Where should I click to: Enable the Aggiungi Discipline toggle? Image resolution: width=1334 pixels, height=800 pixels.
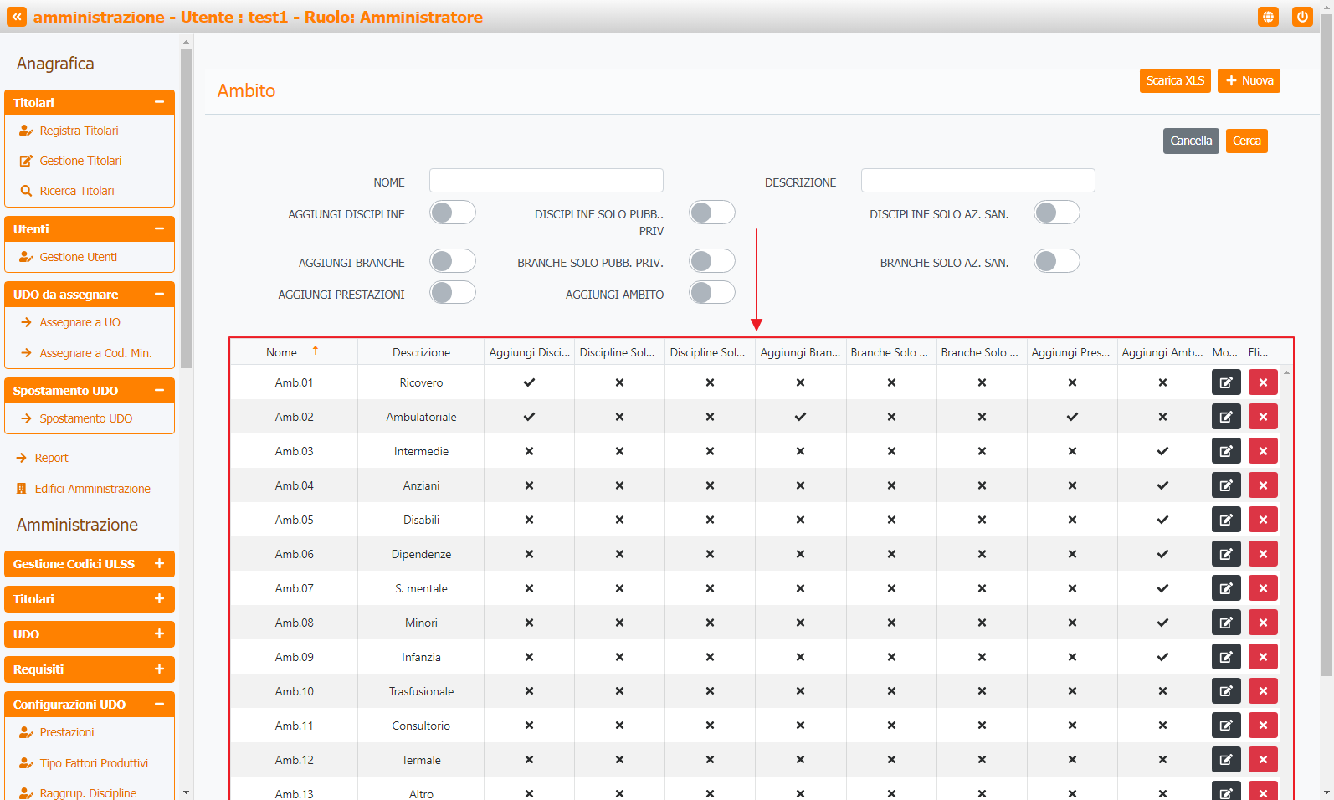[453, 213]
